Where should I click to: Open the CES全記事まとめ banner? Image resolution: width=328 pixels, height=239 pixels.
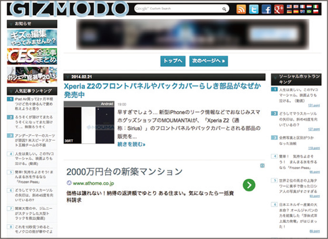tap(32, 56)
